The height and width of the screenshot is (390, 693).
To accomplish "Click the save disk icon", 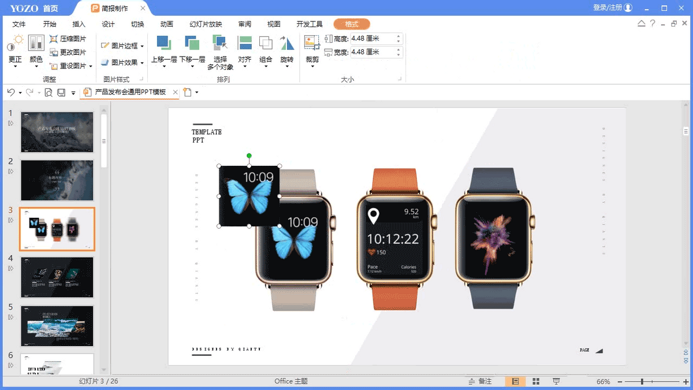I will [x=61, y=92].
